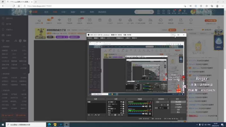The image size is (226, 127).
Task: Open OBS settings with the 设置 button
Action: point(178,110)
